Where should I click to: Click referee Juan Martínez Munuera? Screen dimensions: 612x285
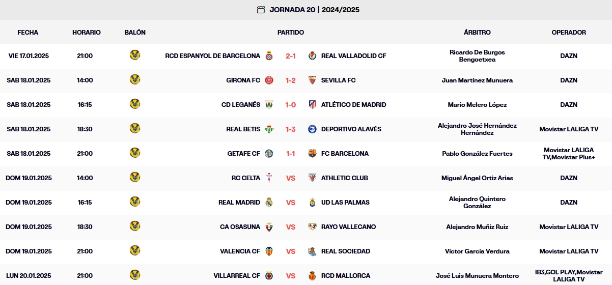pos(477,80)
